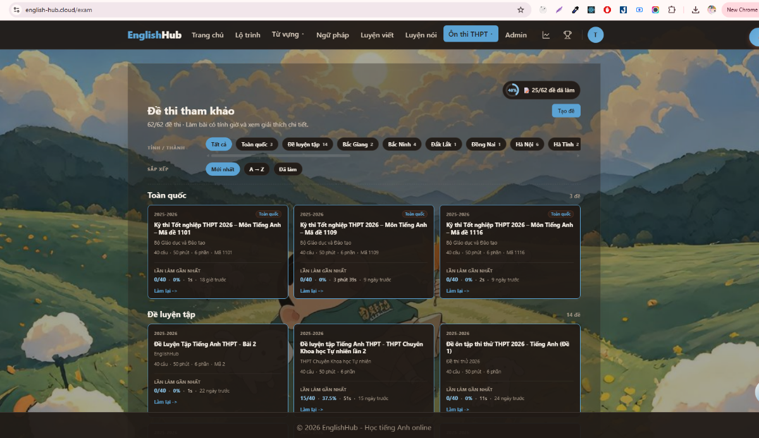The height and width of the screenshot is (438, 759).
Task: Open Đề ôn tập thi thử THPT 2026 exam
Action: (509, 348)
